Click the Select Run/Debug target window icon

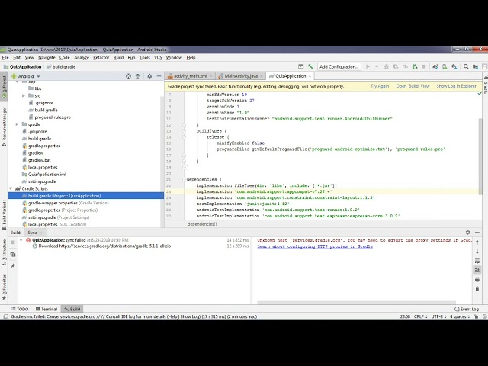point(300,66)
